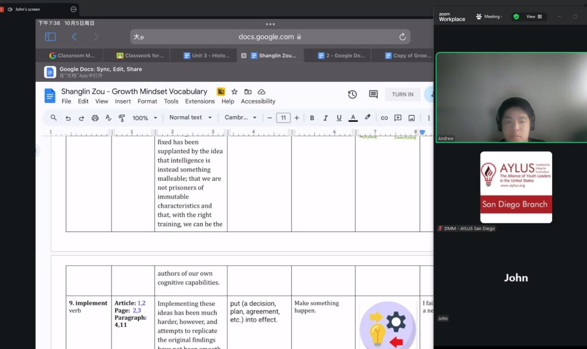Click the insert link icon

point(384,118)
